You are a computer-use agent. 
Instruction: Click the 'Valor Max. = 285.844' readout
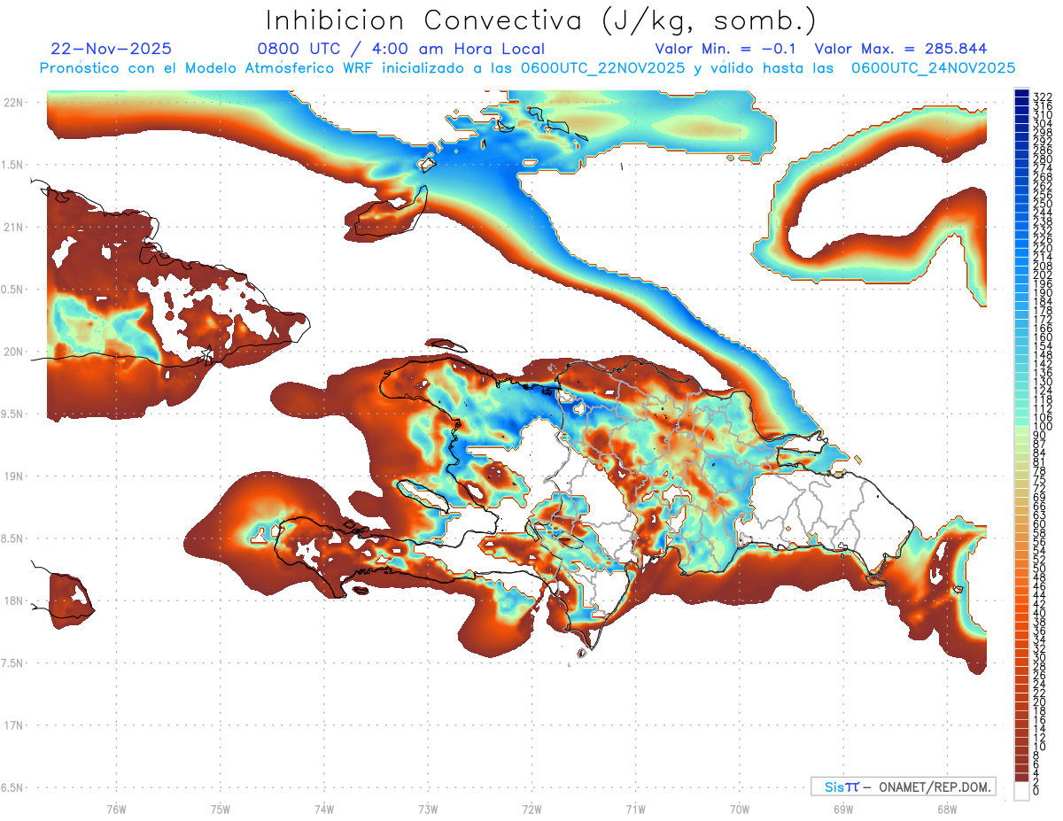(901, 49)
